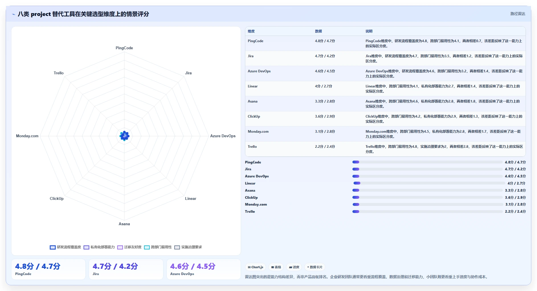This screenshot has height=291, width=537.
Task: Click the data cluster at the radar center
Action: pyautogui.click(x=124, y=136)
